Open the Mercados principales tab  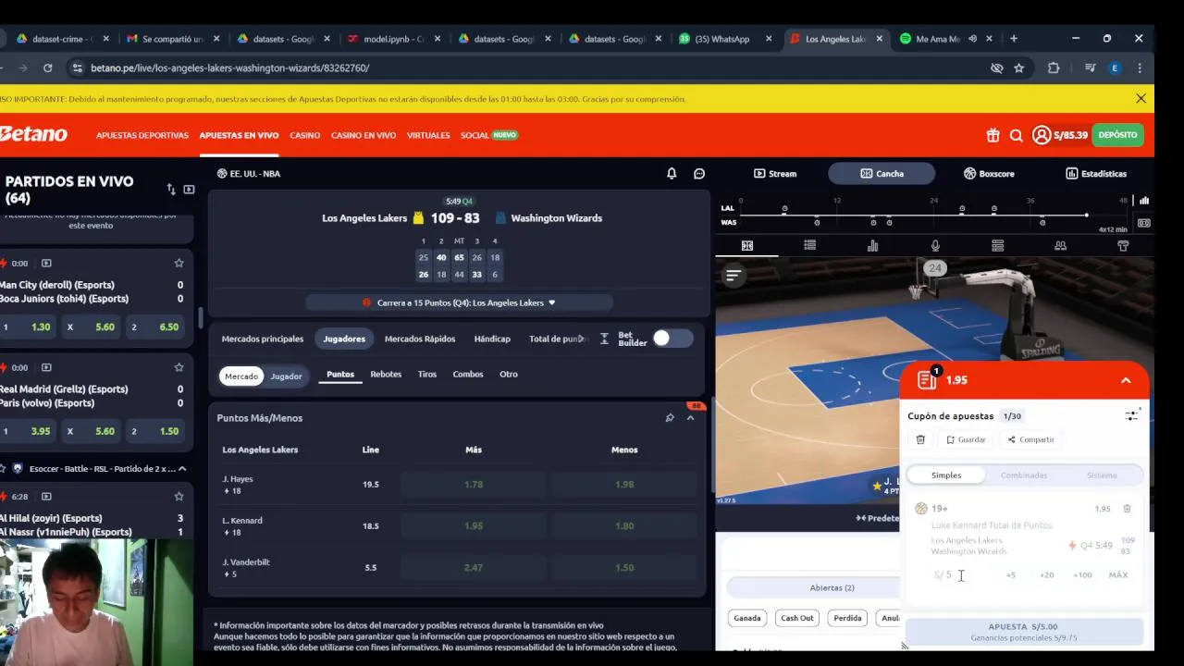pos(263,339)
